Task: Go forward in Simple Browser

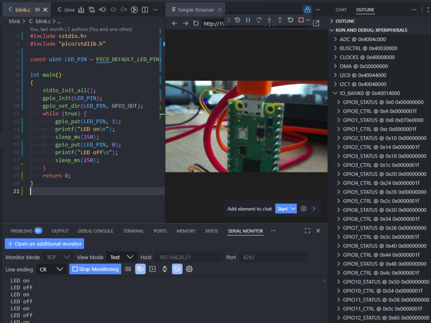Action: pyautogui.click(x=185, y=23)
